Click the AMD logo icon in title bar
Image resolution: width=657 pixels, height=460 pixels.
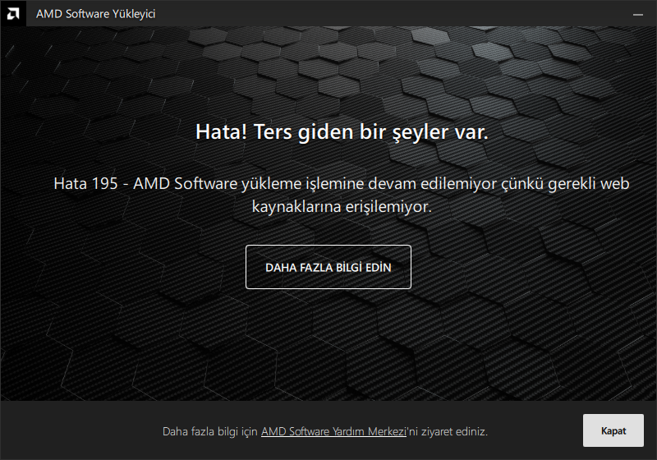(x=13, y=13)
